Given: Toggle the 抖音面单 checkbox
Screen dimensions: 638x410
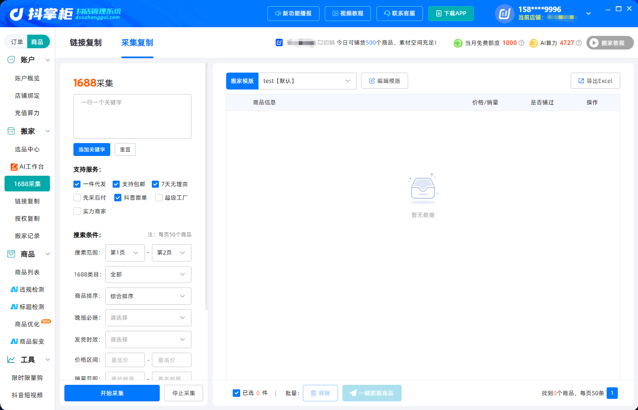Looking at the screenshot, I should tap(118, 198).
